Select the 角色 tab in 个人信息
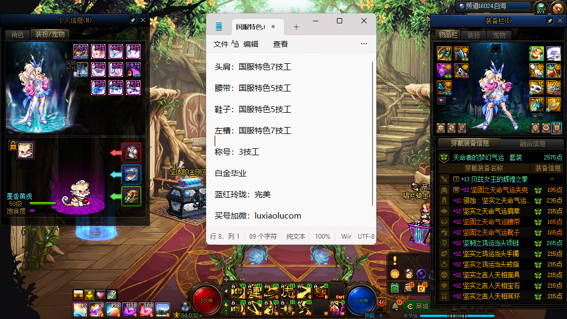Image resolution: width=567 pixels, height=319 pixels. coord(18,35)
